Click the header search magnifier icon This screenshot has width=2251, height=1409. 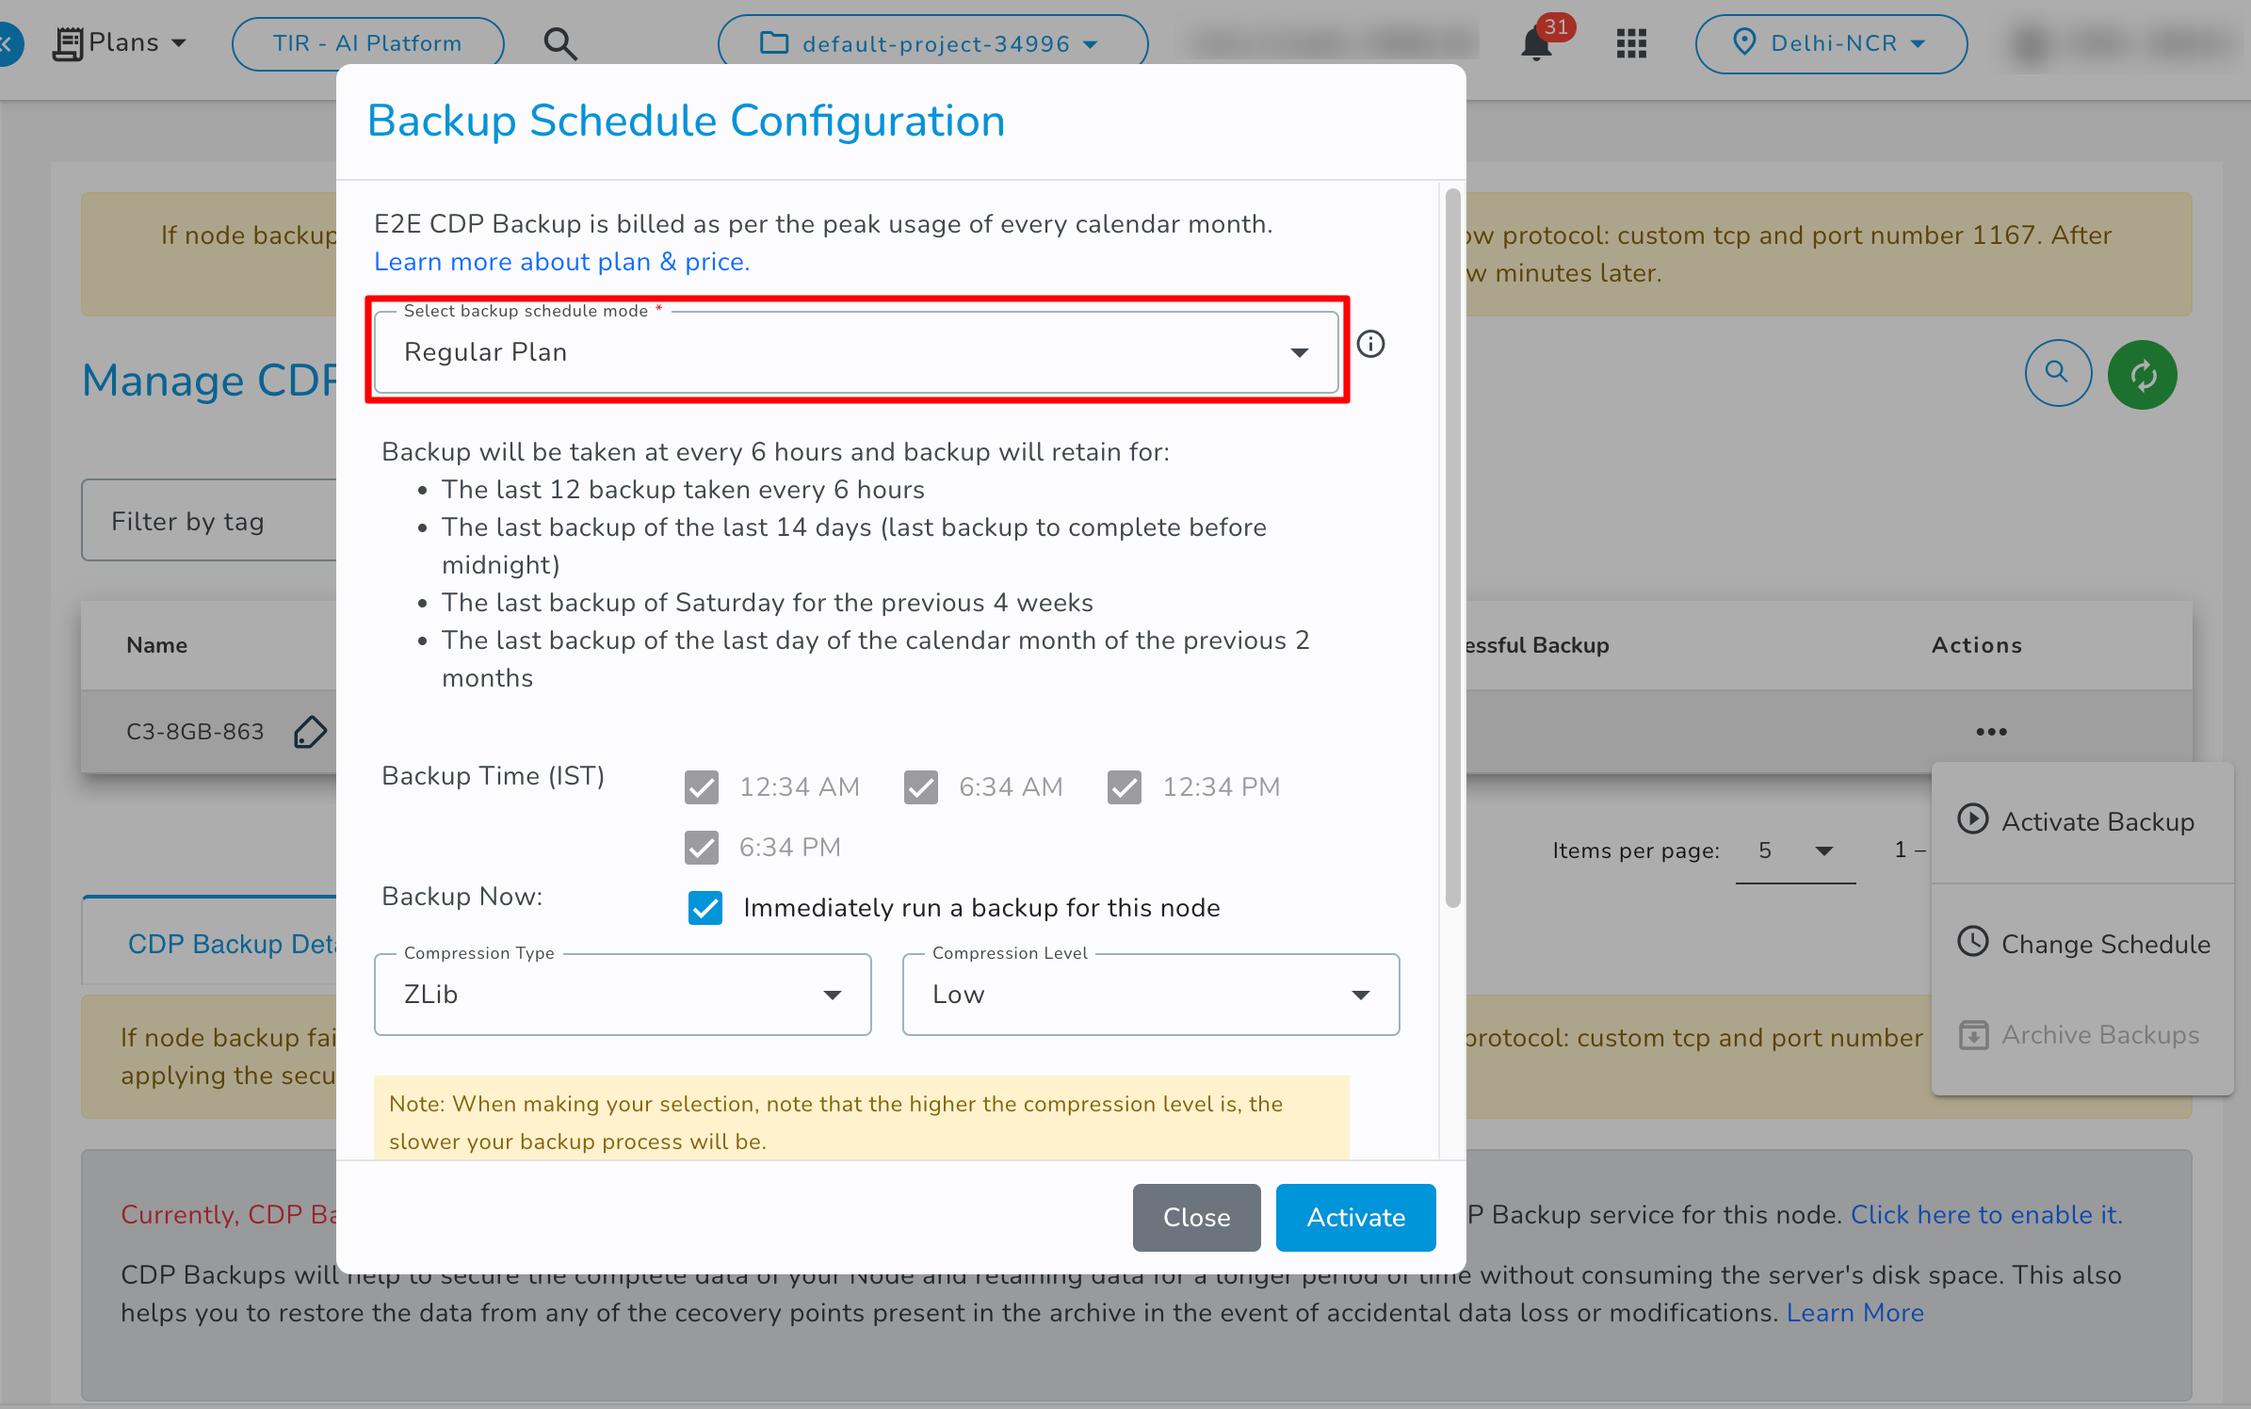click(560, 43)
